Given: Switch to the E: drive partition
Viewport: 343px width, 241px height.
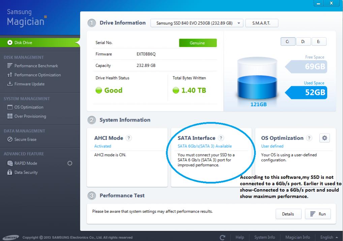Looking at the screenshot, I should tap(319, 42).
